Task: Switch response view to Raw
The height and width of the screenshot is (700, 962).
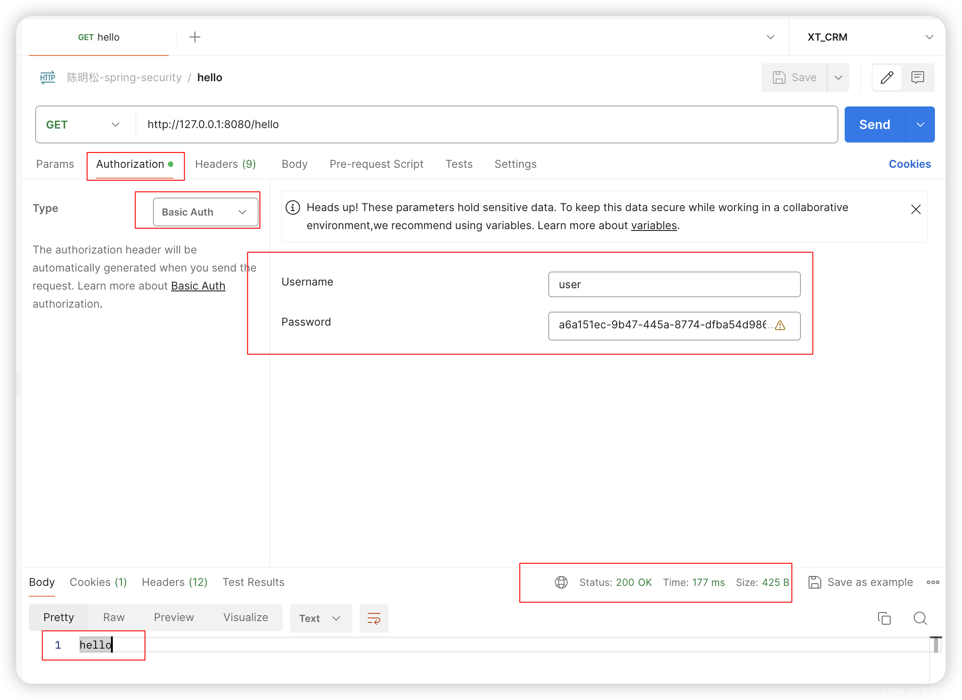Action: (114, 617)
